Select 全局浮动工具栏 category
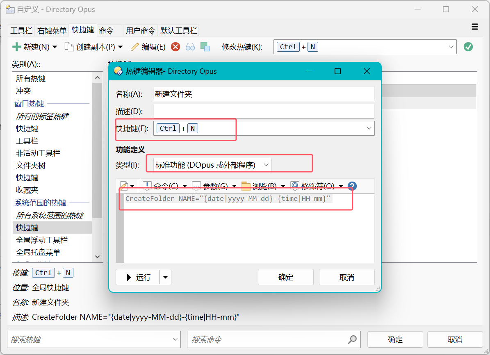Image resolution: width=490 pixels, height=355 pixels. [x=42, y=240]
